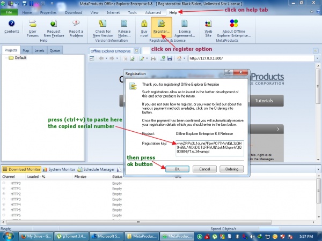This screenshot has height=241, width=322.
Task: Switch to the Download ribbon tab
Action: pyautogui.click(x=74, y=12)
